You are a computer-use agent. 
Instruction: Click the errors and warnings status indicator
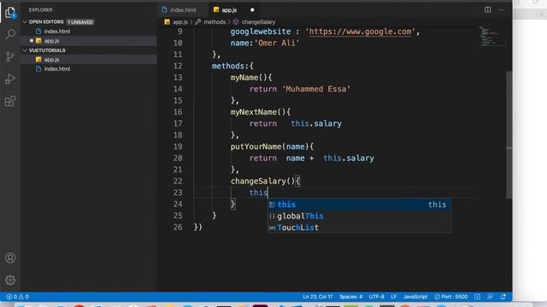click(18, 297)
